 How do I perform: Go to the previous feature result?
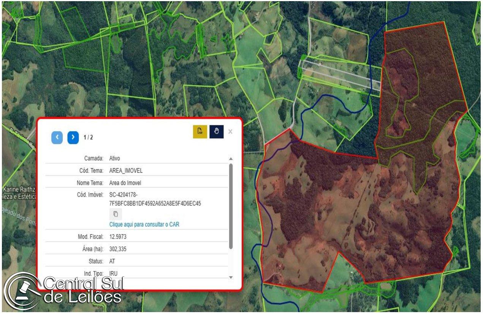[x=57, y=137]
